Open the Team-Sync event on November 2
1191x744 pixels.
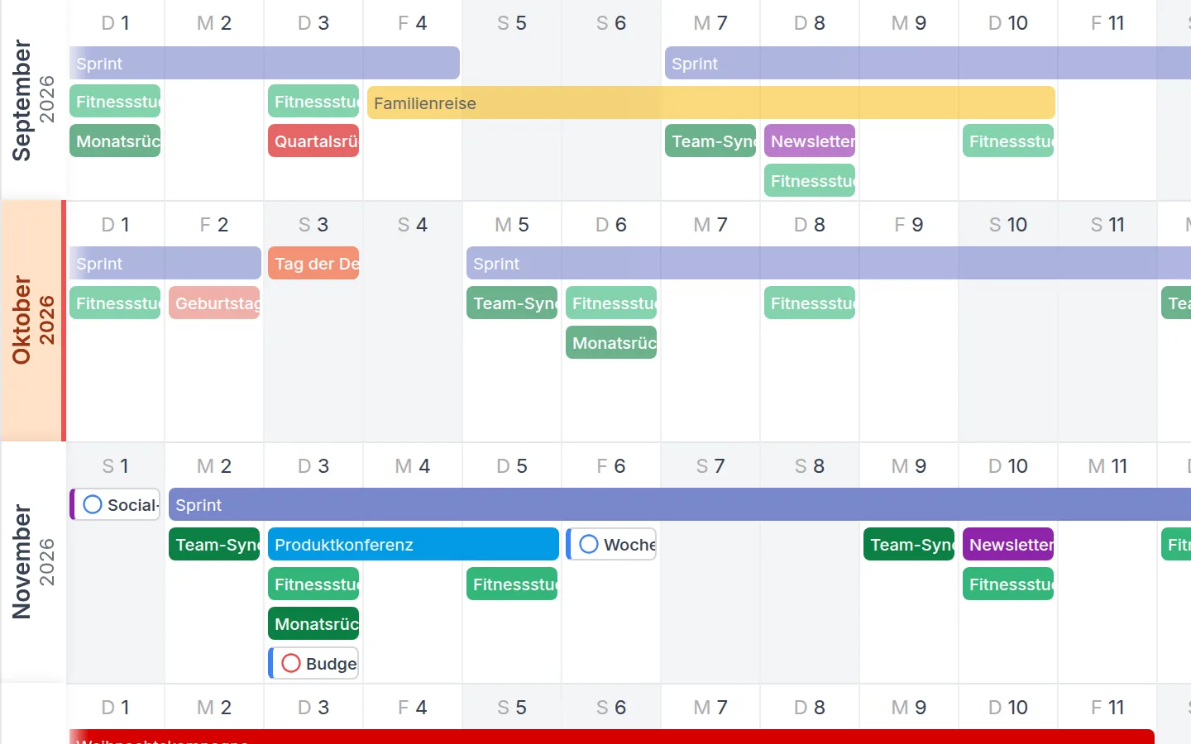tap(214, 544)
